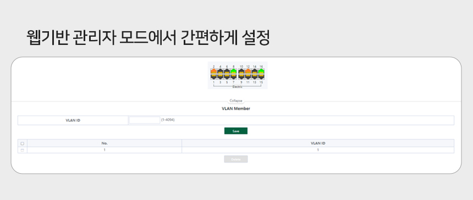The image size is (473, 200).
Task: Select green port 8 icon
Action: [234, 71]
